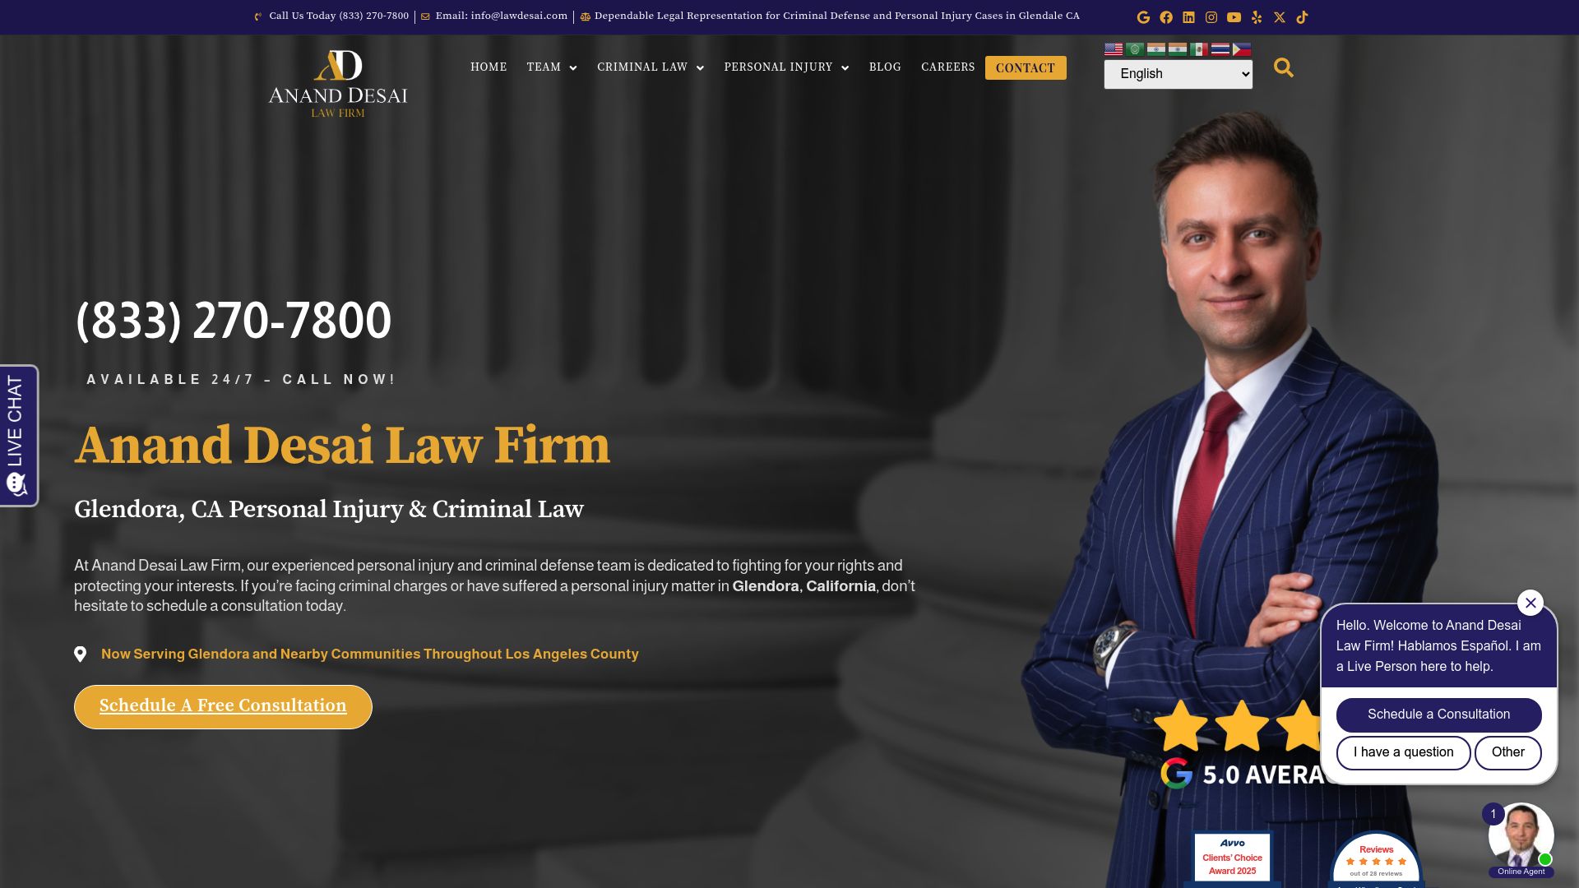This screenshot has height=888, width=1579.
Task: Click the gold Contact button
Action: point(1026,68)
